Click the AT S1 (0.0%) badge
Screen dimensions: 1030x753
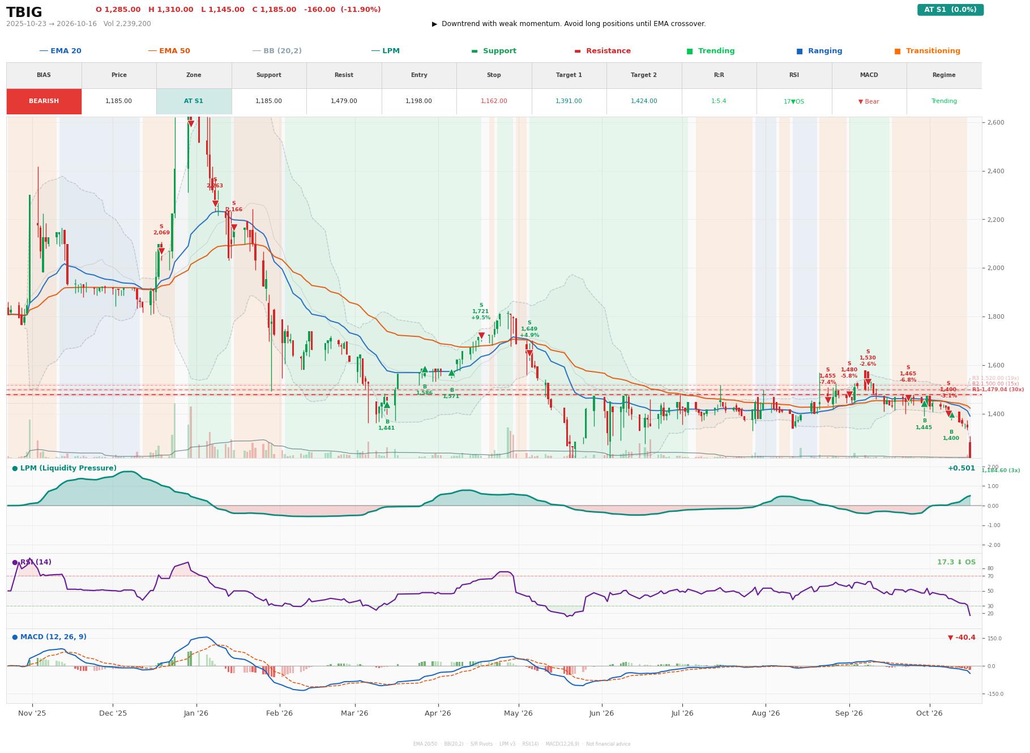click(x=950, y=10)
